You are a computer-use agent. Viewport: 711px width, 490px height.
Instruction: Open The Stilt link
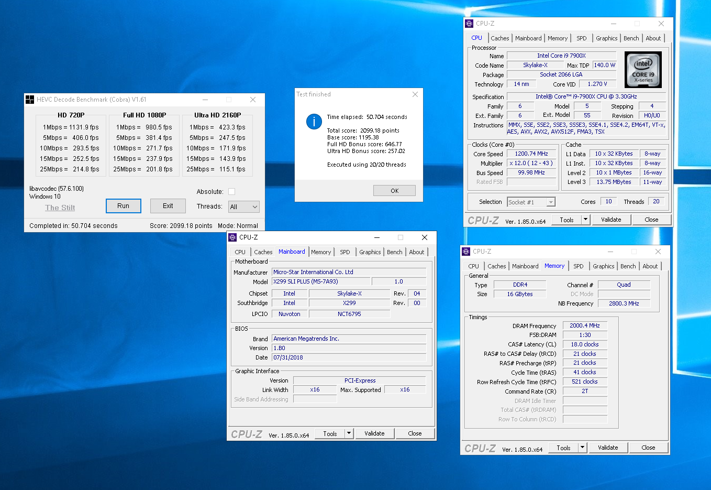point(60,208)
